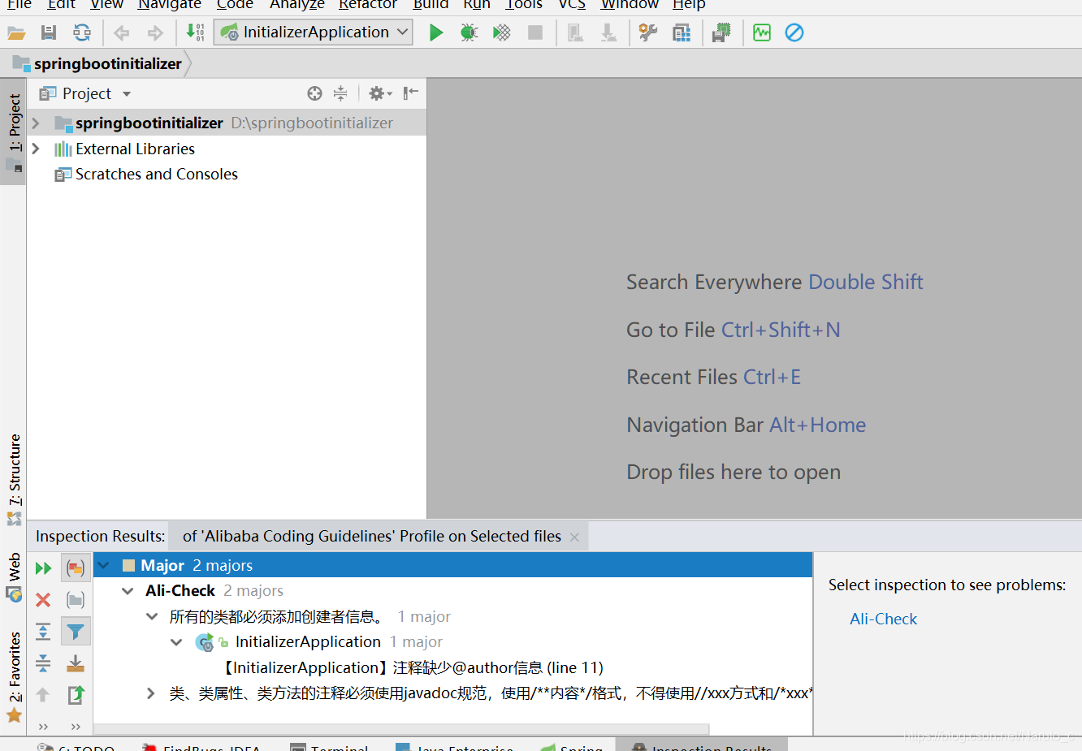
Task: Click the gray Stop square button
Action: coord(535,32)
